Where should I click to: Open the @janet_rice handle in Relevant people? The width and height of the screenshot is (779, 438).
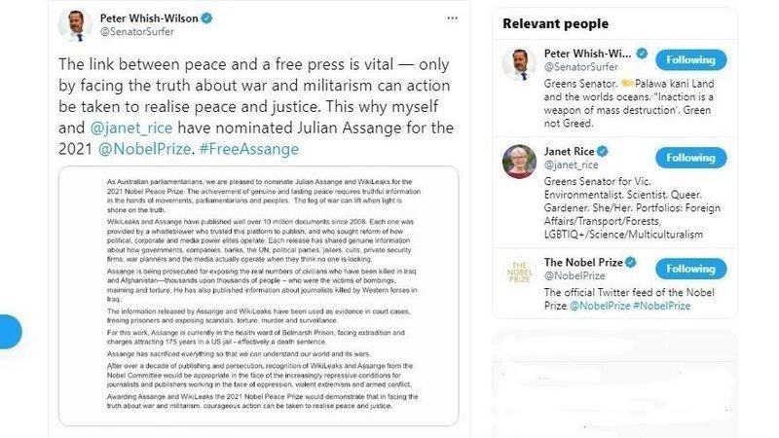pyautogui.click(x=571, y=164)
